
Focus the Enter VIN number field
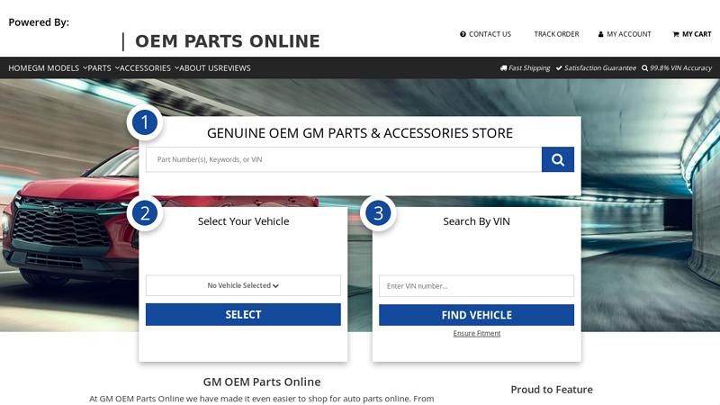pos(477,286)
